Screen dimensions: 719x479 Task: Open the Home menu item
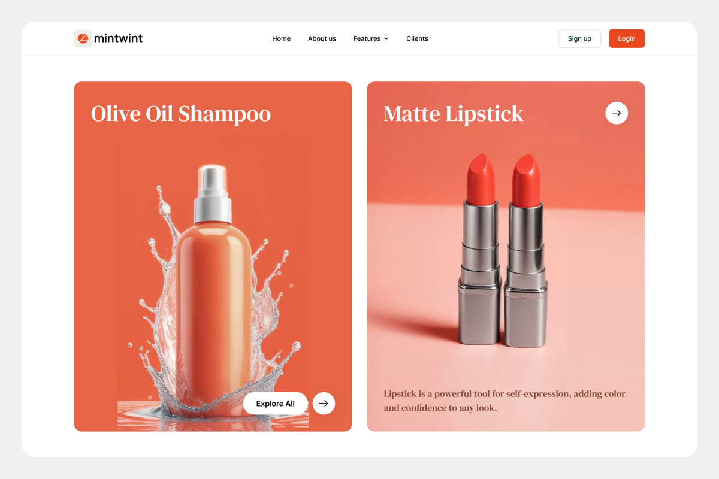[x=281, y=38]
